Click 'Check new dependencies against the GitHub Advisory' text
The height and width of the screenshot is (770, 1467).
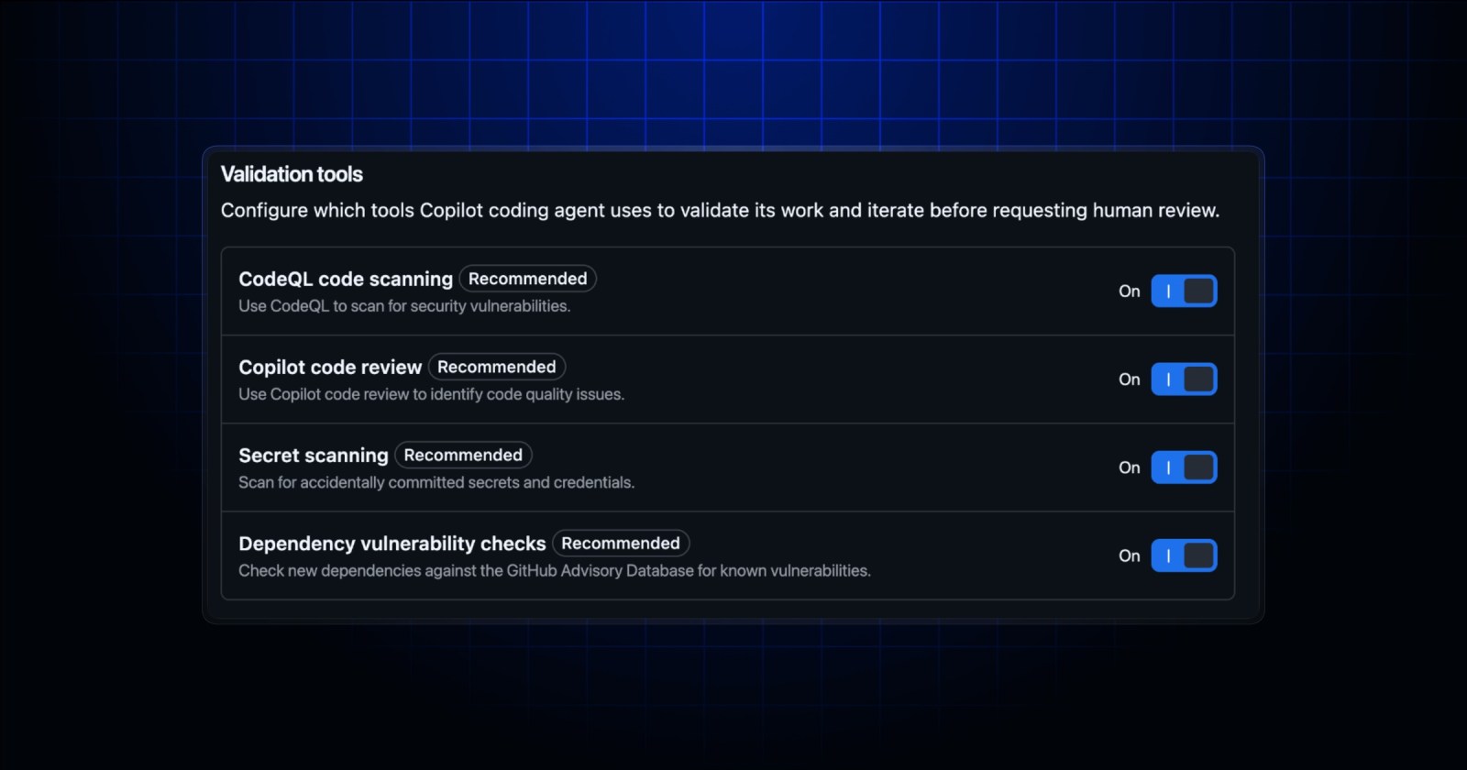click(x=555, y=570)
